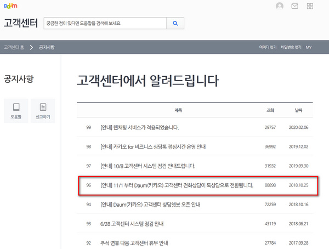Click the 날짜 column header

pyautogui.click(x=298, y=110)
